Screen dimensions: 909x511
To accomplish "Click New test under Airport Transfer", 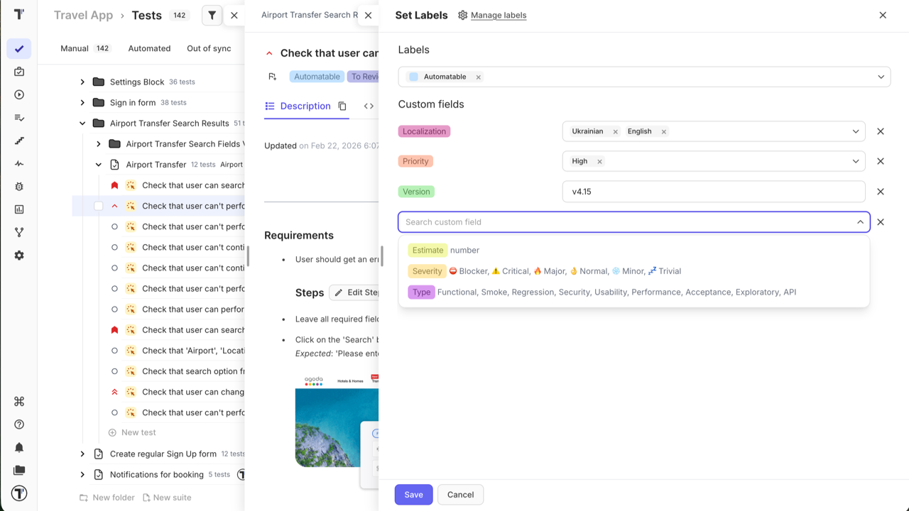I will tap(132, 432).
